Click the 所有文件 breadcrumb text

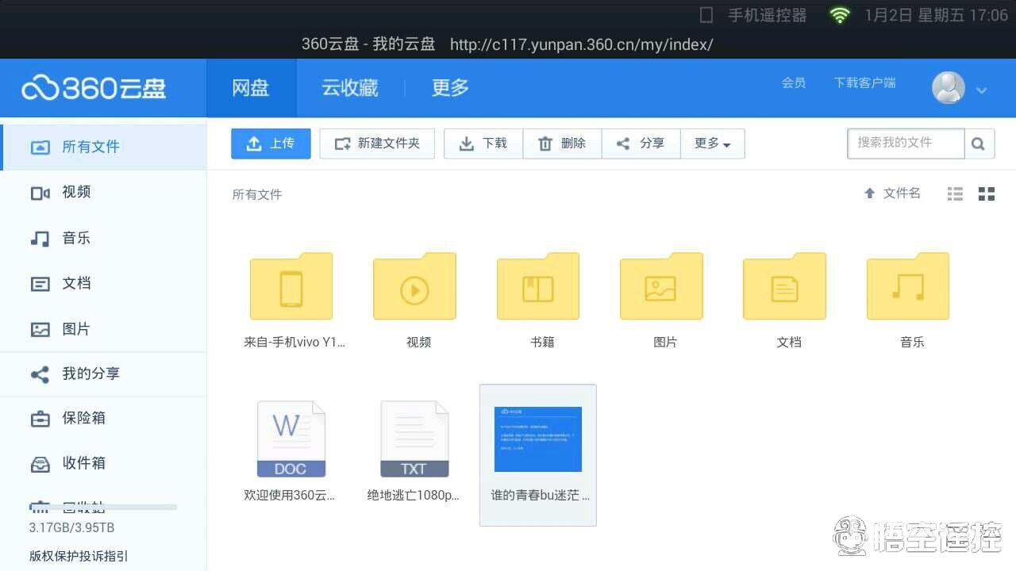click(x=257, y=194)
